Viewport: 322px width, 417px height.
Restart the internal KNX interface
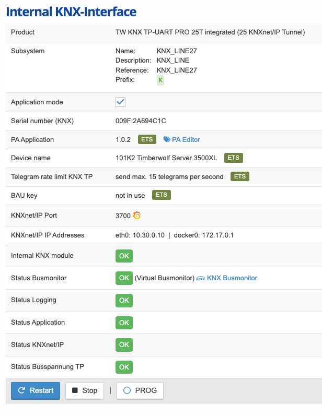36,391
